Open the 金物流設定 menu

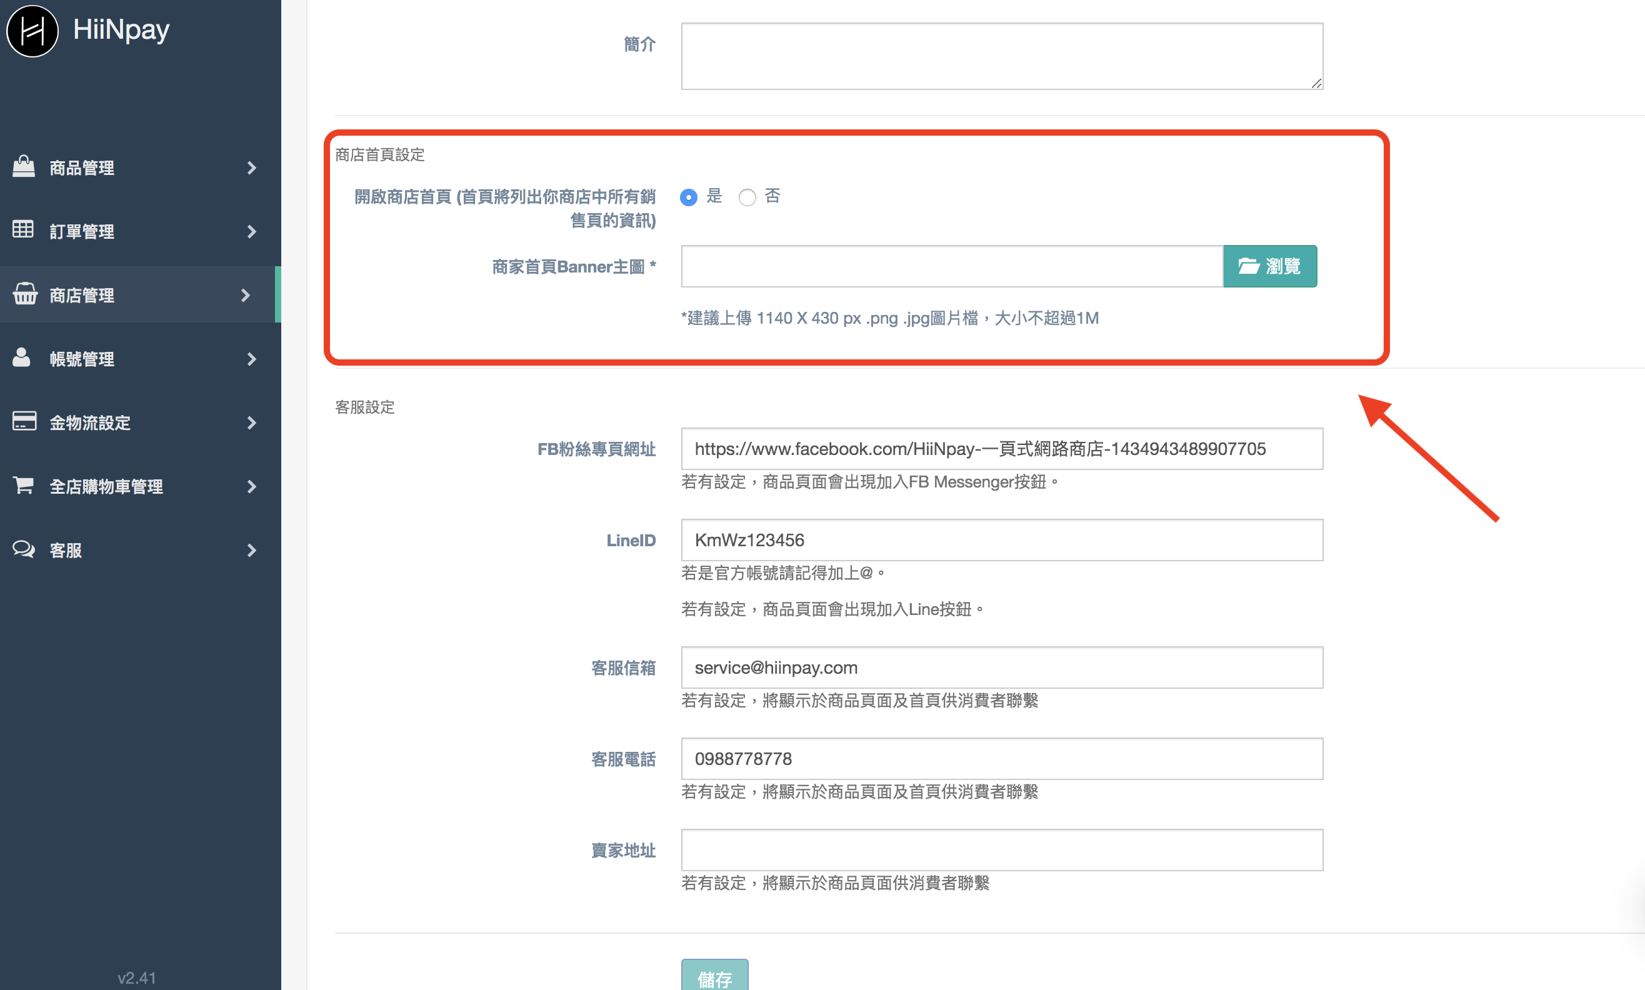140,423
